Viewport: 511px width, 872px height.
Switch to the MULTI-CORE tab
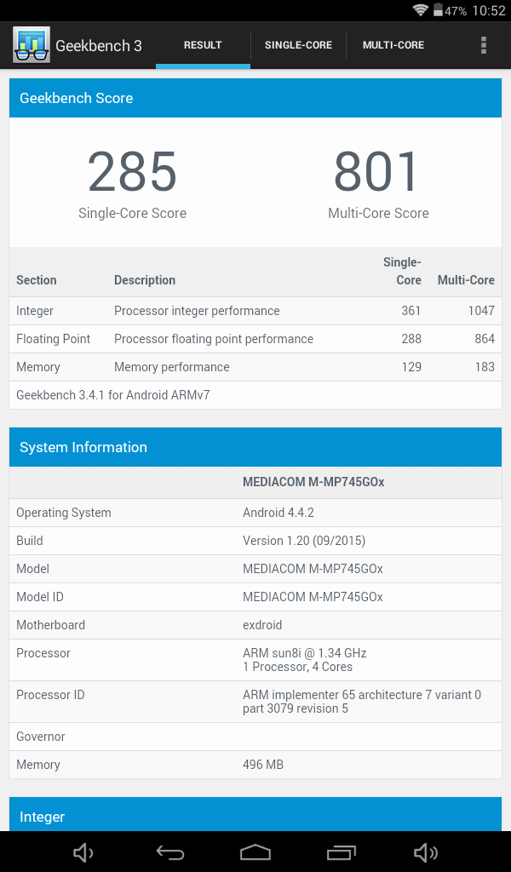(393, 45)
